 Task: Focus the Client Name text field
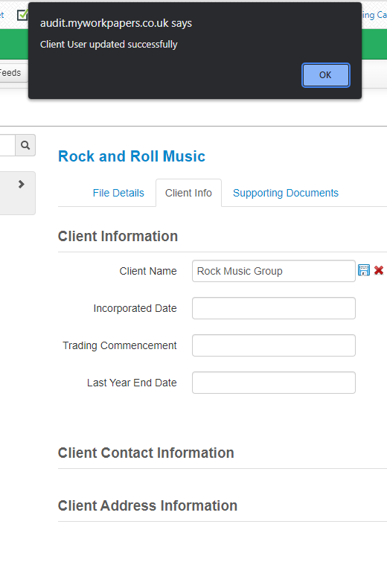(x=274, y=271)
